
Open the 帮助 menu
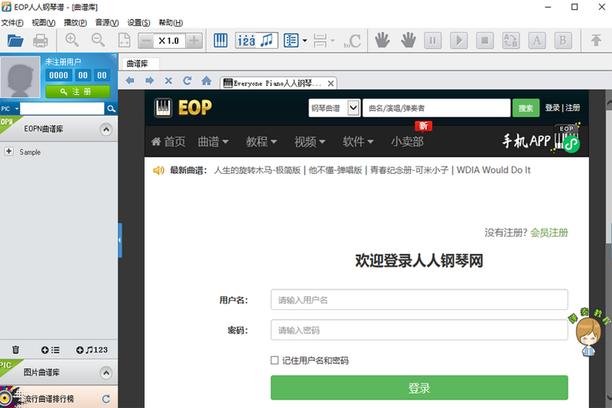[x=171, y=22]
